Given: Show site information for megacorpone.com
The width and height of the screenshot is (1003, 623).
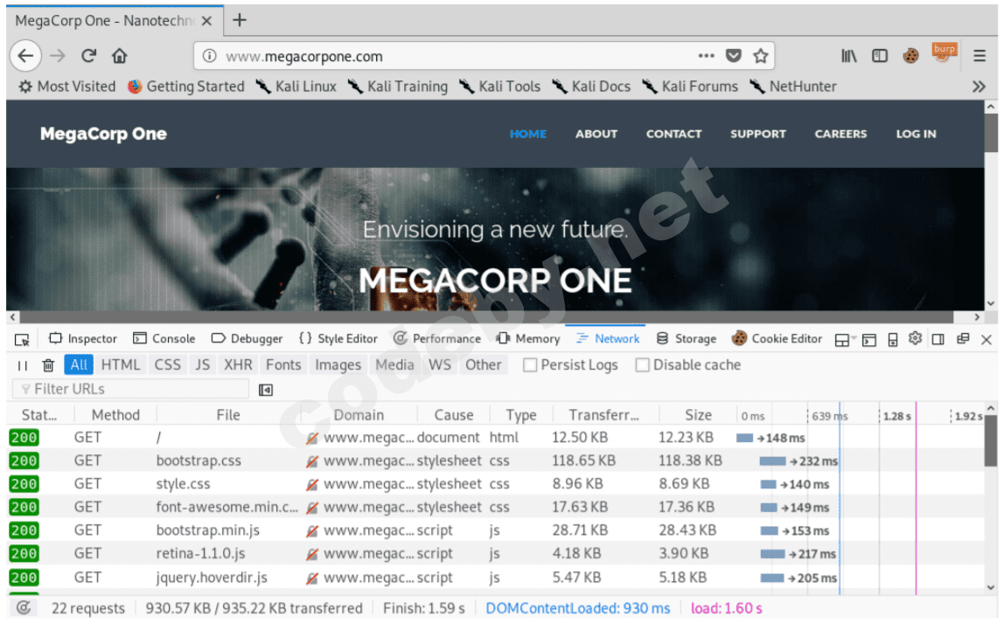Looking at the screenshot, I should coord(209,56).
